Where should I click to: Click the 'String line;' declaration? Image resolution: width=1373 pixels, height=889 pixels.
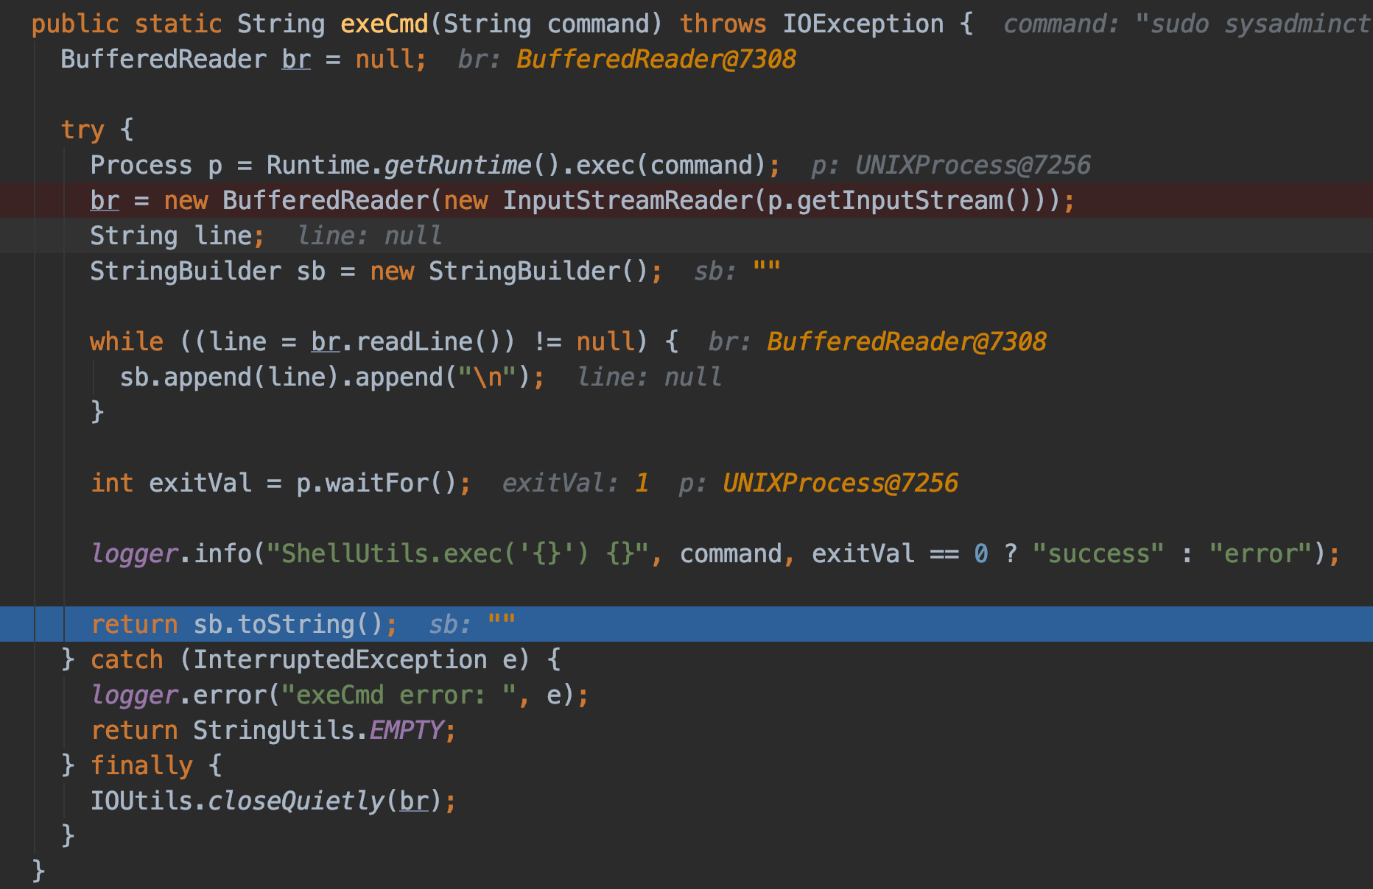177,236
